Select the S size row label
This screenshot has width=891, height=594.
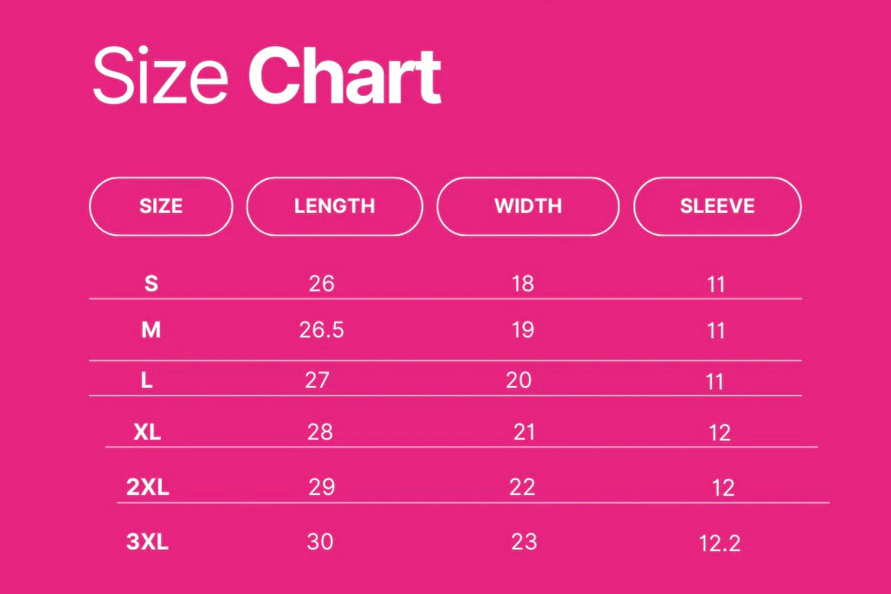pyautogui.click(x=151, y=284)
